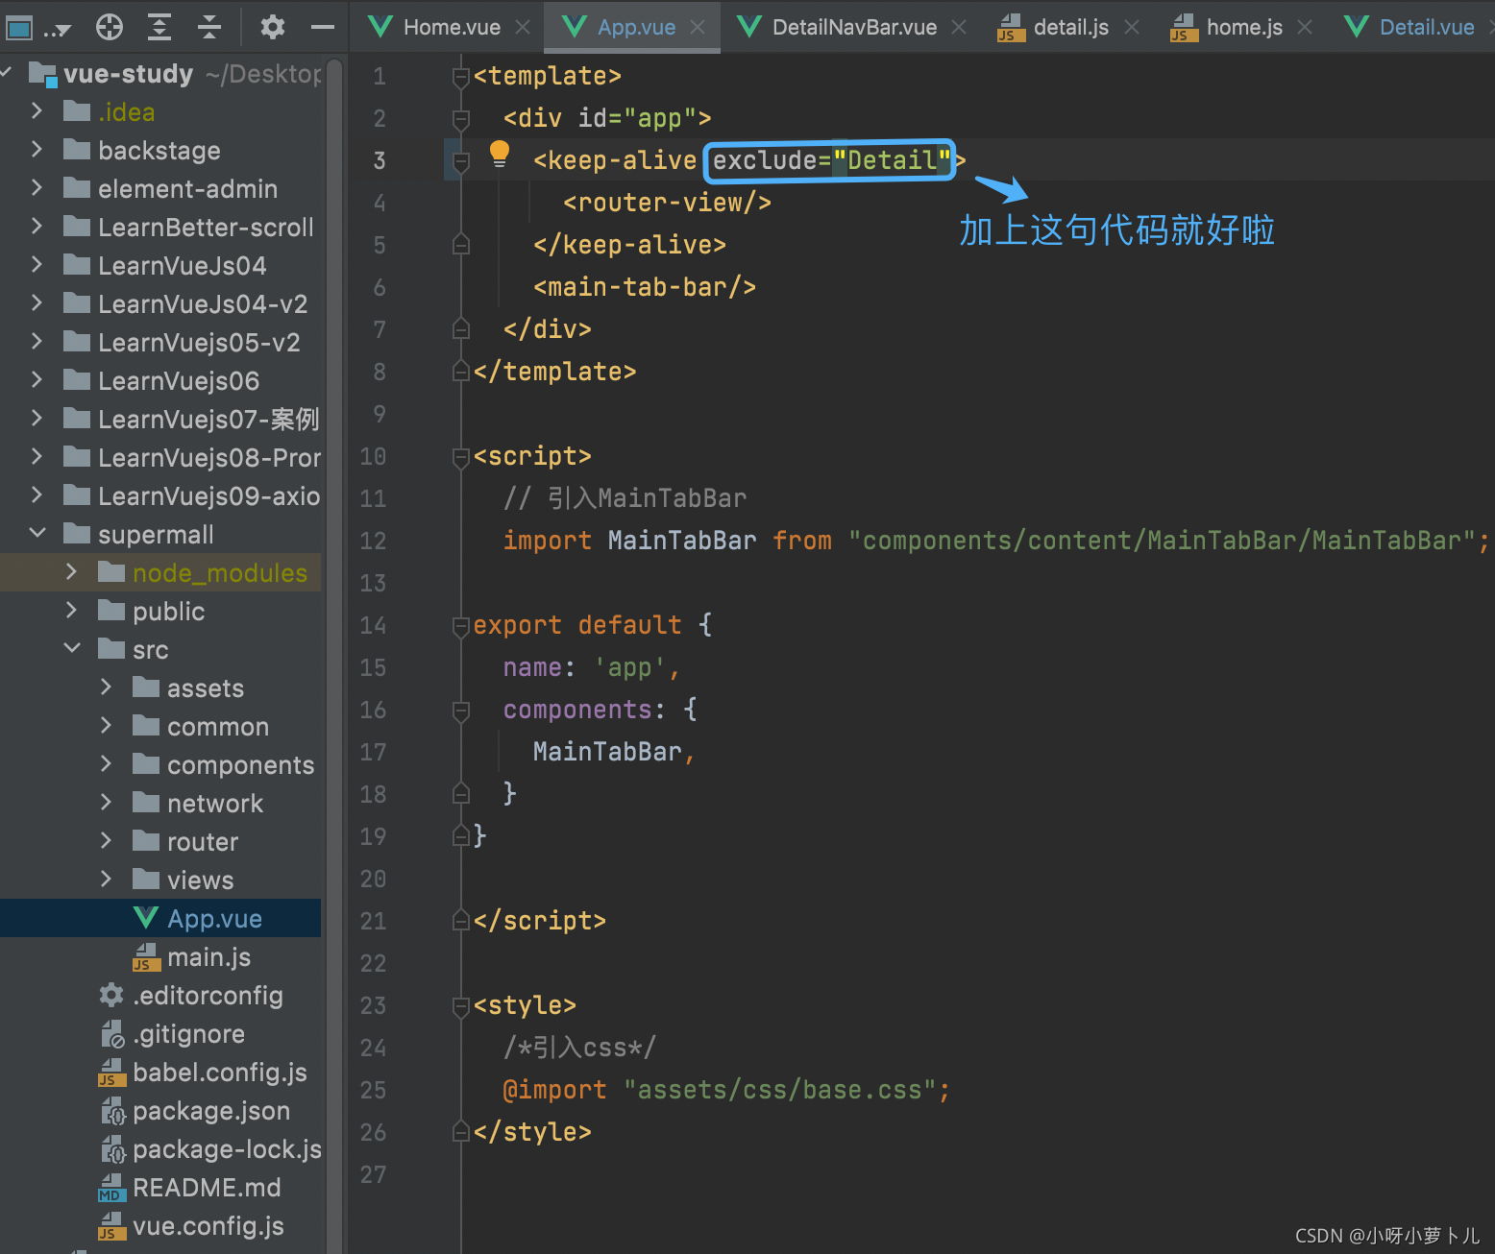Fold the export default block on line 14
1495x1254 pixels.
461,626
